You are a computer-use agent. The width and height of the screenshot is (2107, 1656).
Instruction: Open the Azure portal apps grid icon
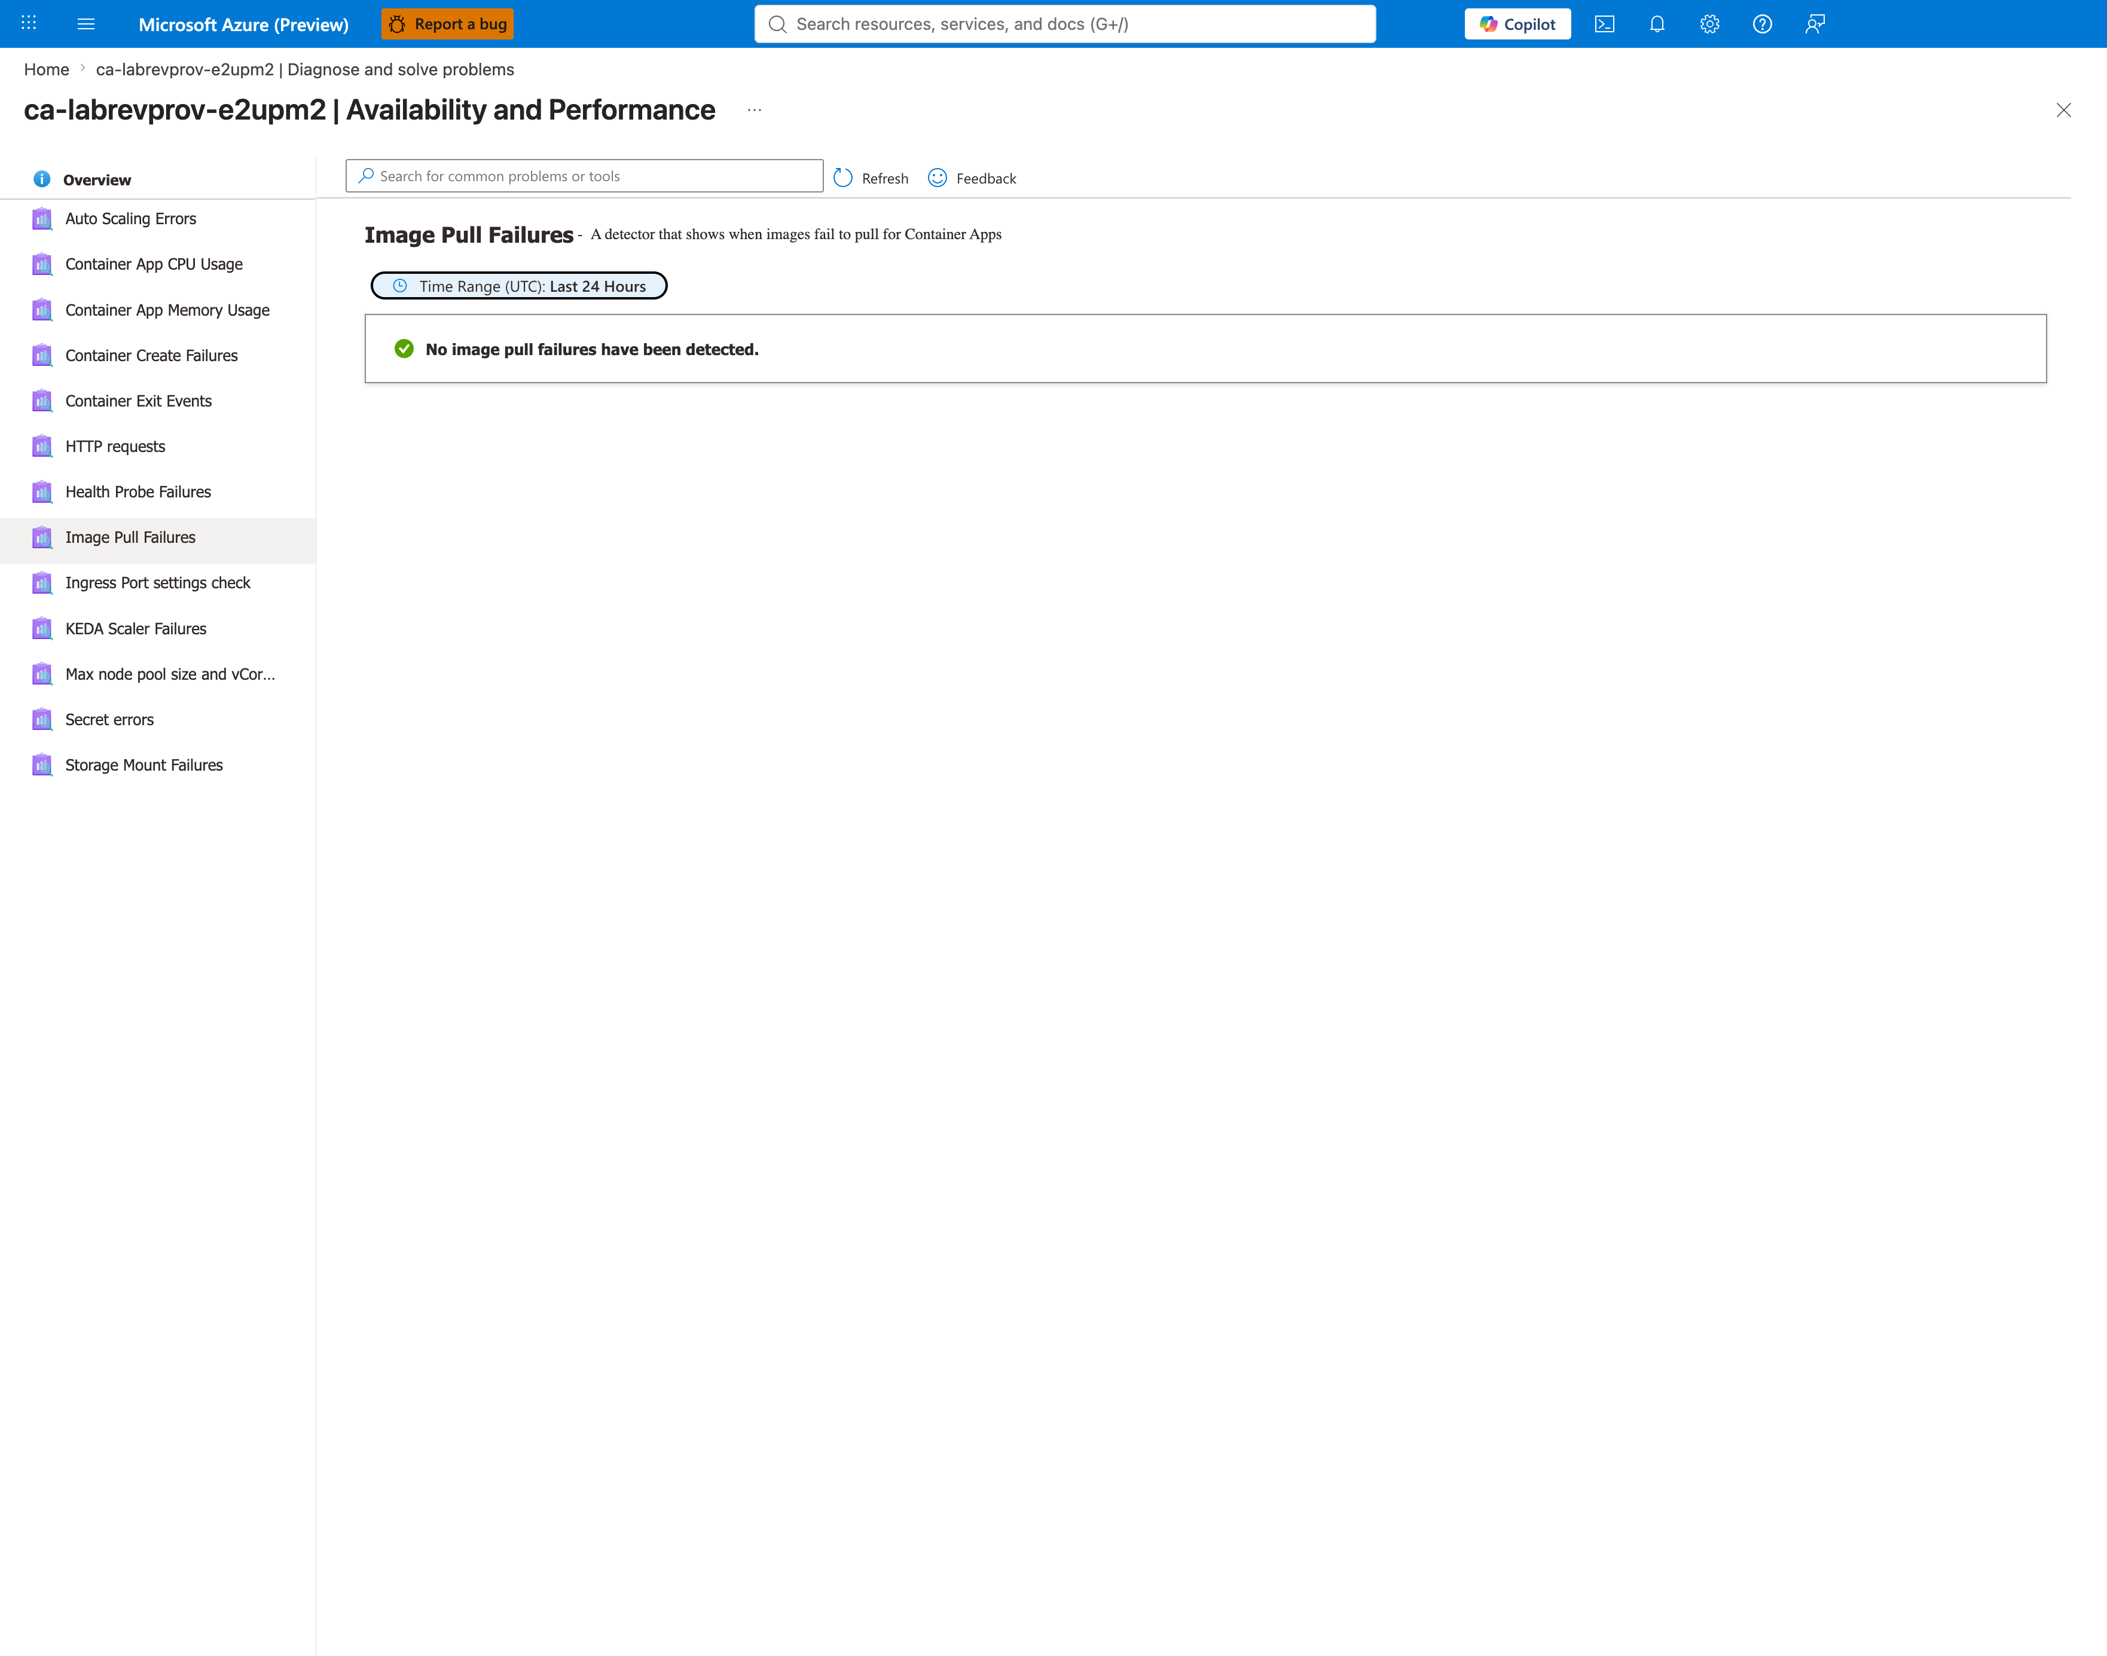tap(29, 23)
